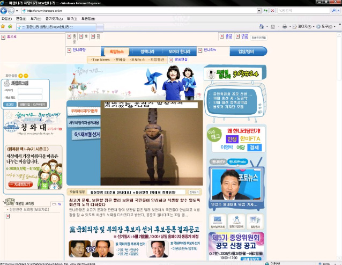Open the 국회의장 및 부의장 후보자 선거 notice

[x=135, y=230]
